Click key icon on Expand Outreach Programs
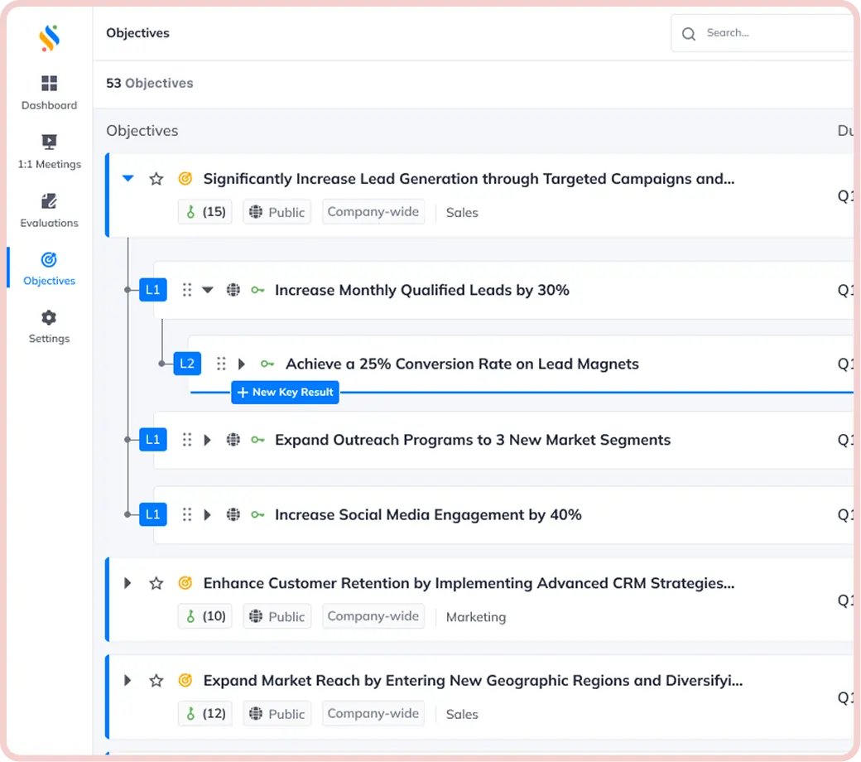 click(257, 440)
